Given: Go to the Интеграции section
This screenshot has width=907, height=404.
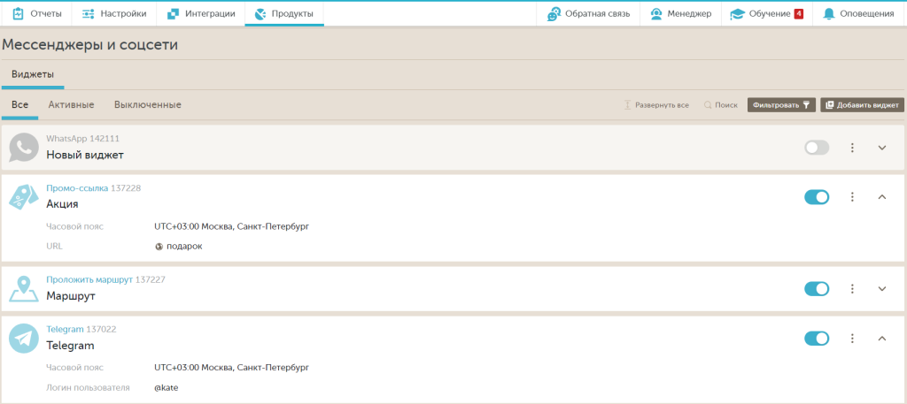Looking at the screenshot, I should point(201,13).
